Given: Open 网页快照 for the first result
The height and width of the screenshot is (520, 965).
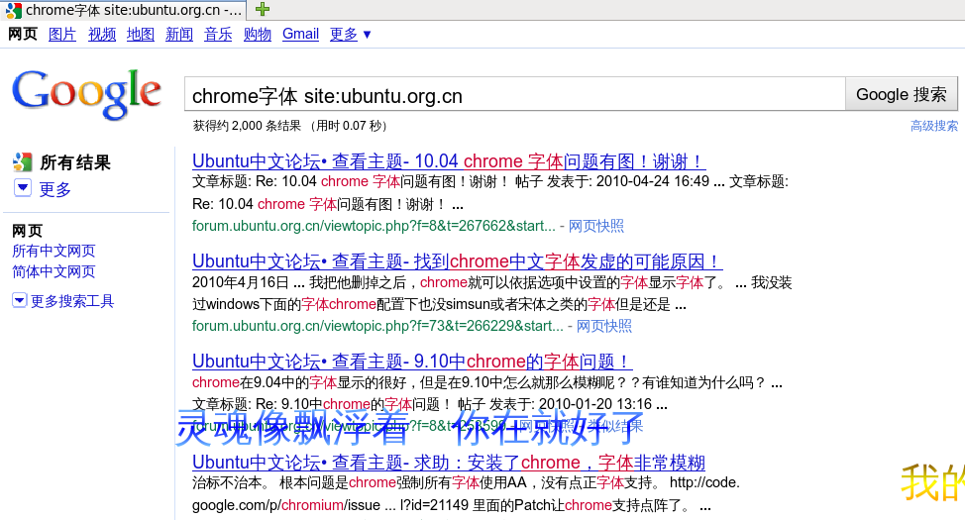Looking at the screenshot, I should point(595,226).
